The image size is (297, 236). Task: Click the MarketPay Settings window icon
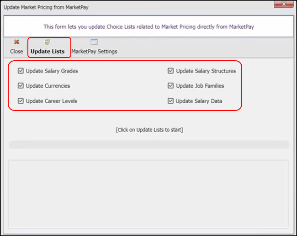[x=94, y=42]
